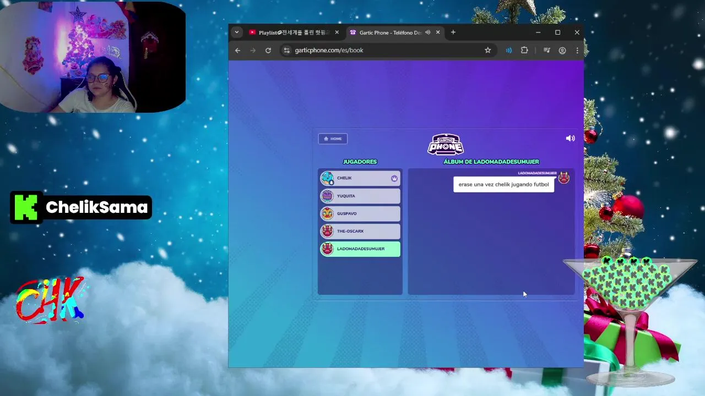Open the Gartic Phone logo
The image size is (705, 396).
click(446, 145)
